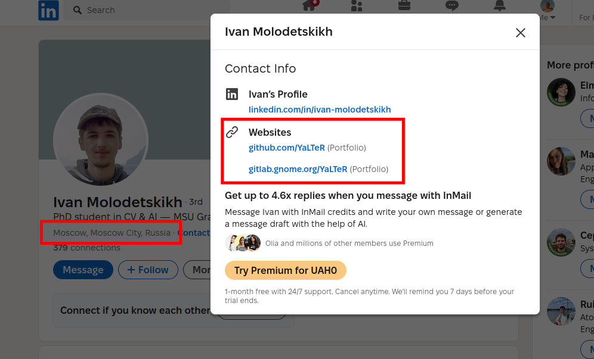
Task: Open the Messaging chat bubble icon
Action: point(452,6)
